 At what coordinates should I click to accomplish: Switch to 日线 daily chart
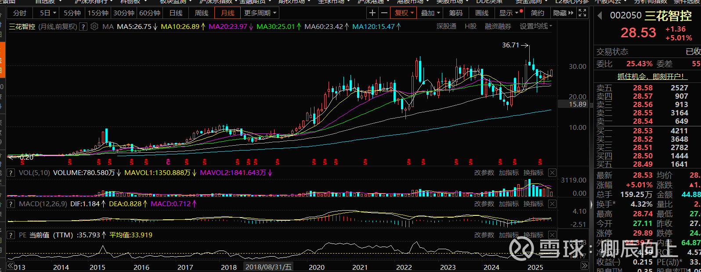[x=176, y=13]
